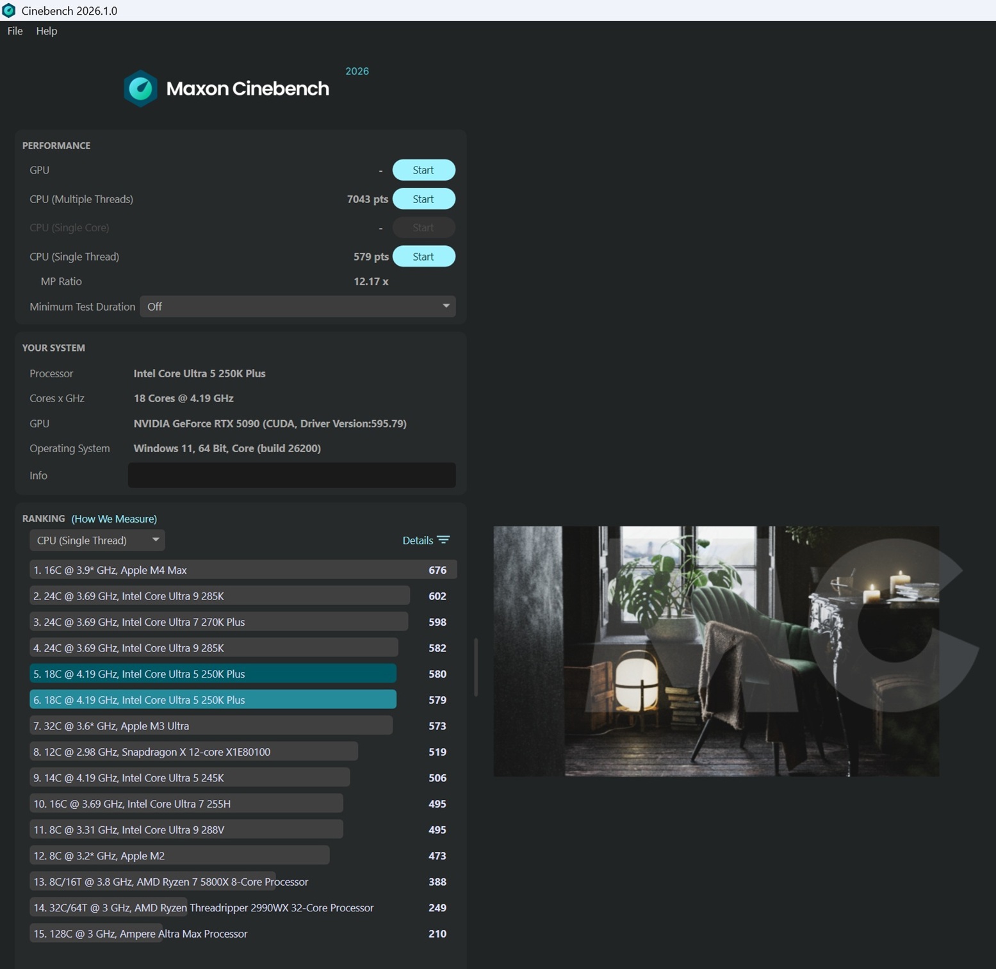Open the File menu
Viewport: 996px width, 969px height.
15,31
